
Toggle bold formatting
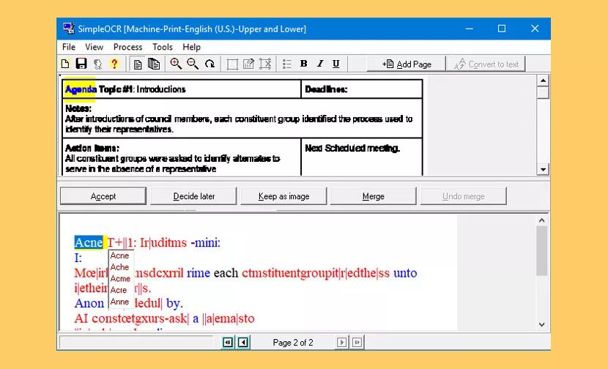(x=303, y=64)
